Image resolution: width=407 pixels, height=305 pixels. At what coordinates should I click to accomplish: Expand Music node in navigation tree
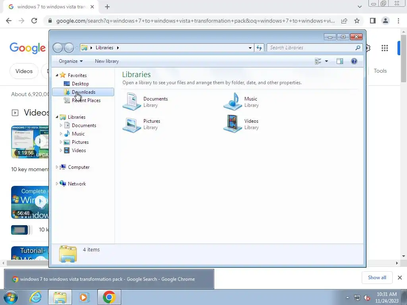point(61,134)
